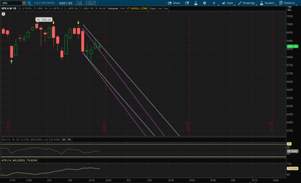Click the Volume label in status bar
Viewport: 301px width, 183px height.
click(x=113, y=9)
